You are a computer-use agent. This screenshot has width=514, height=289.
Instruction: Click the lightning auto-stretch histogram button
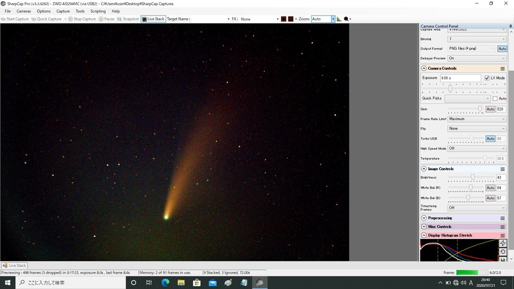(503, 243)
